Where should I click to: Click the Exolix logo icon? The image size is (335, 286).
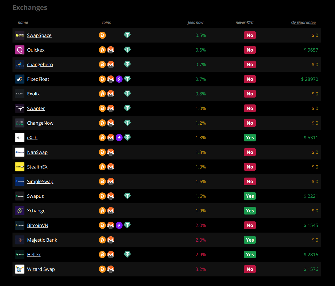tap(20, 94)
